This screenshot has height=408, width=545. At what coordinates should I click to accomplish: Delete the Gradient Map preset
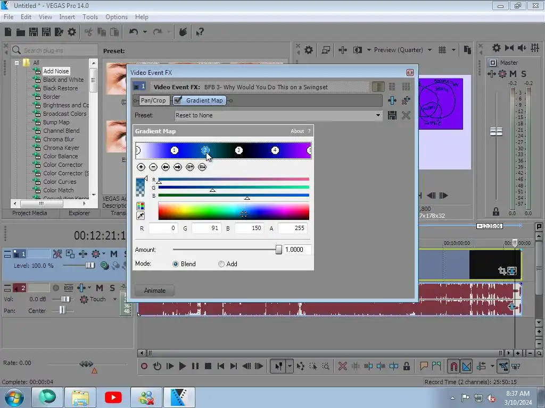406,115
